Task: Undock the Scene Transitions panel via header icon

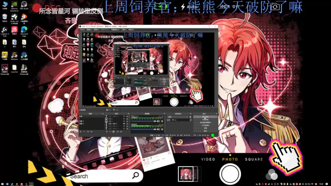Action: point(191,114)
